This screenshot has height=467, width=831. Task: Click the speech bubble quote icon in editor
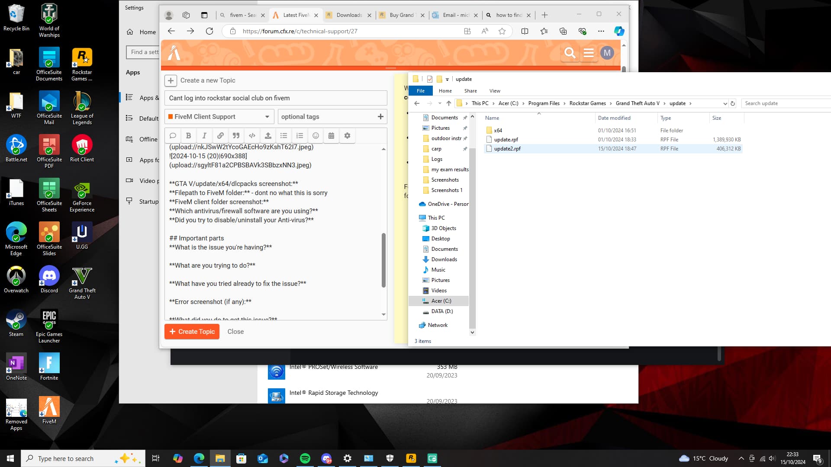point(173,136)
